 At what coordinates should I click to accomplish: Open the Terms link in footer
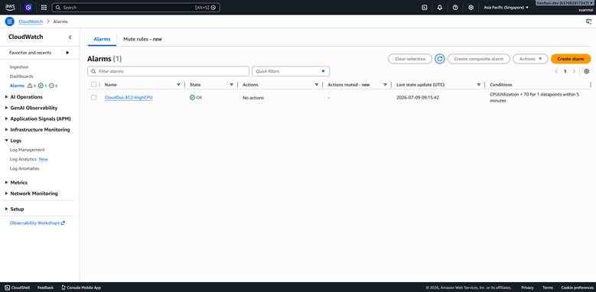(x=547, y=287)
